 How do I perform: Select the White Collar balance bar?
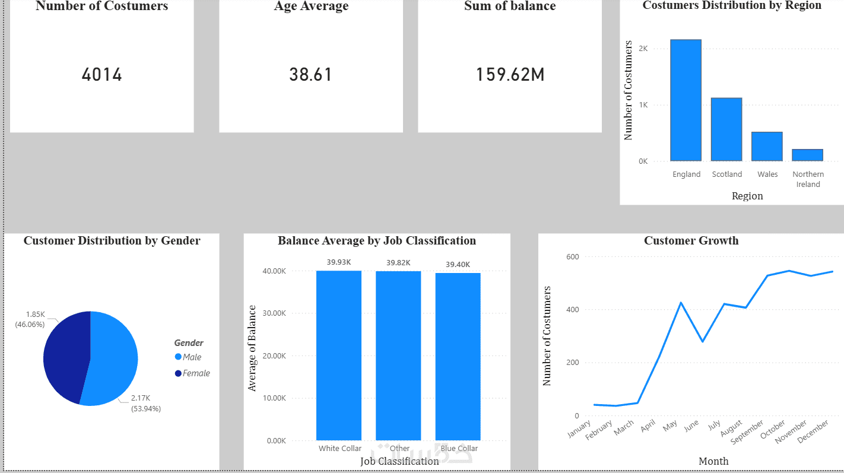point(339,355)
